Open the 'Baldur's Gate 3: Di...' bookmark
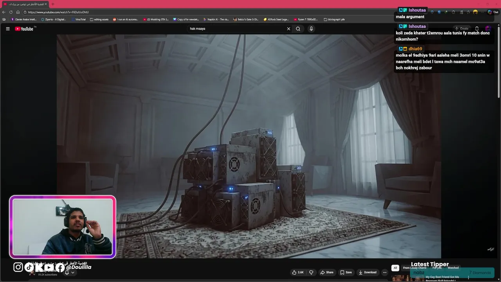 pyautogui.click(x=246, y=19)
